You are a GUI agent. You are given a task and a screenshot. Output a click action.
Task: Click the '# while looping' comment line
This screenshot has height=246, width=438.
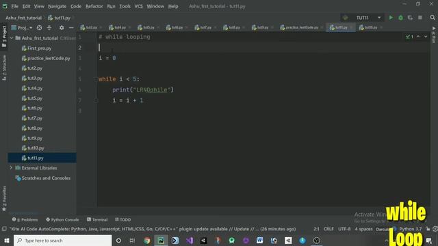coord(125,37)
